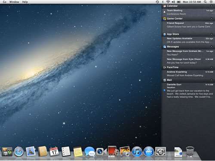The width and height of the screenshot is (215, 161).
Task: Launch Messages speech bubble in Dock
Action: 90,152
